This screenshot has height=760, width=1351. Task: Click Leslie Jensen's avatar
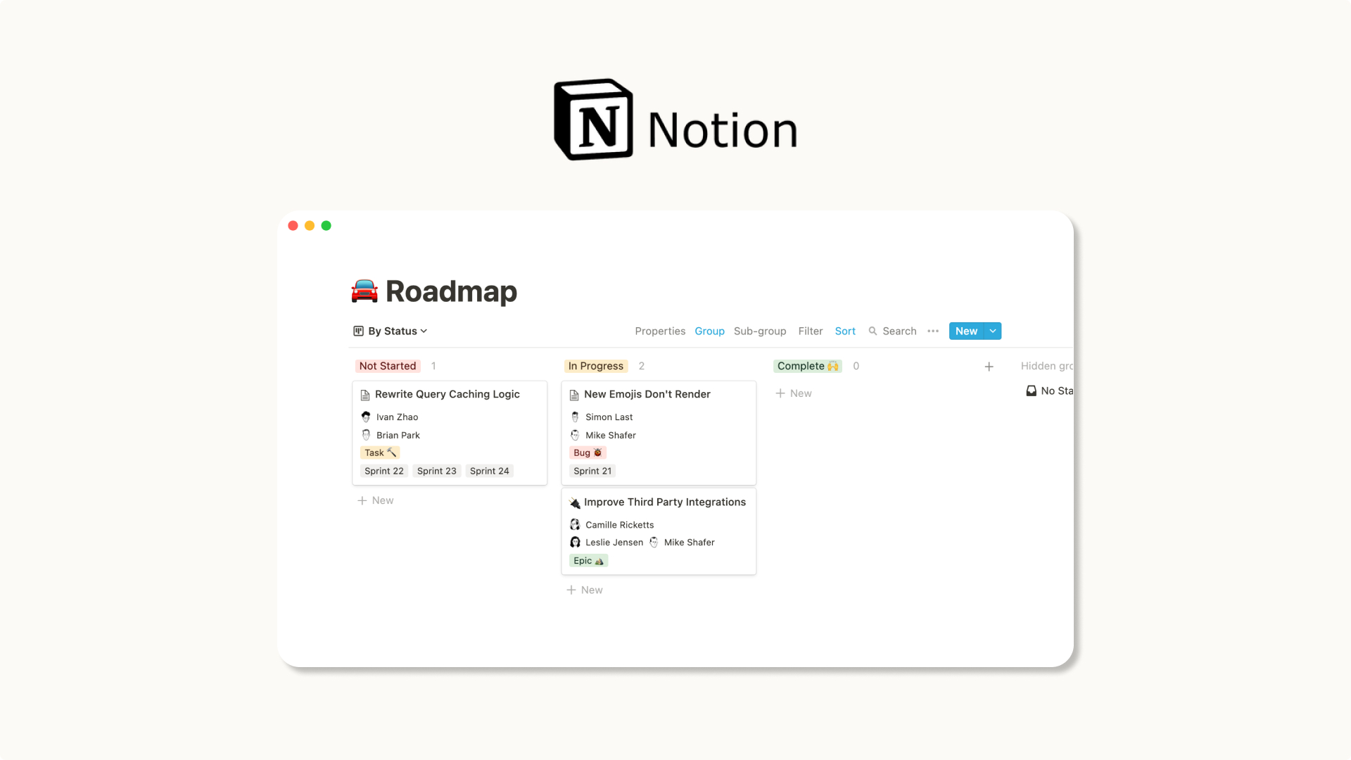[575, 542]
